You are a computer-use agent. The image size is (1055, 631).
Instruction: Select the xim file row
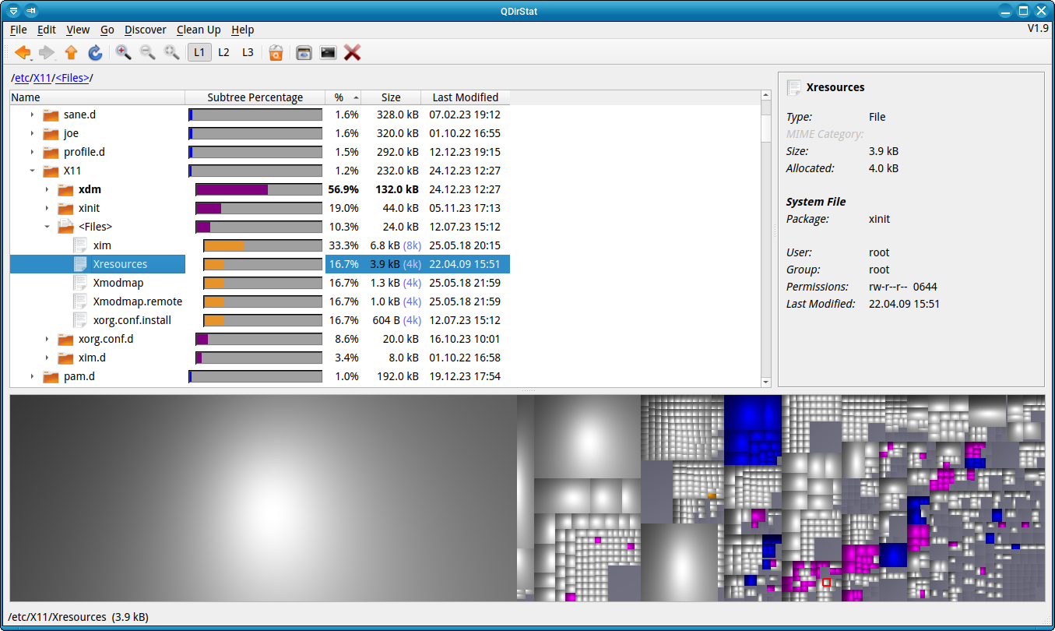[260, 245]
